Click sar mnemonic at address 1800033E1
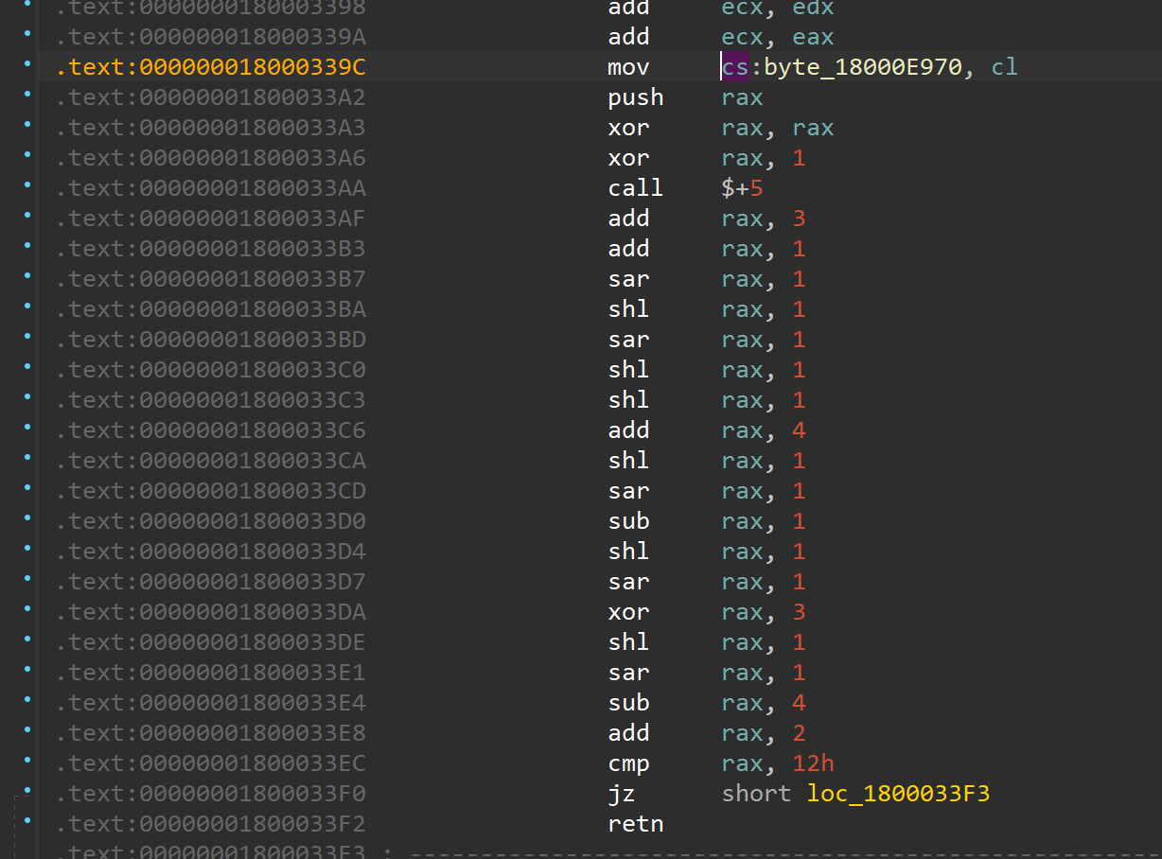 click(629, 673)
